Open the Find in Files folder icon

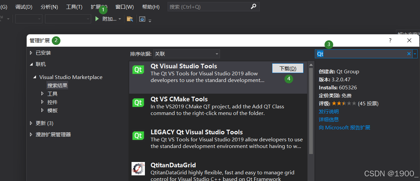click(130, 19)
